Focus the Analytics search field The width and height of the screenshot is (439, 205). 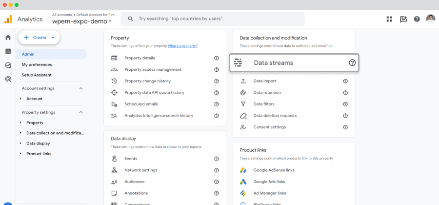coord(213,19)
